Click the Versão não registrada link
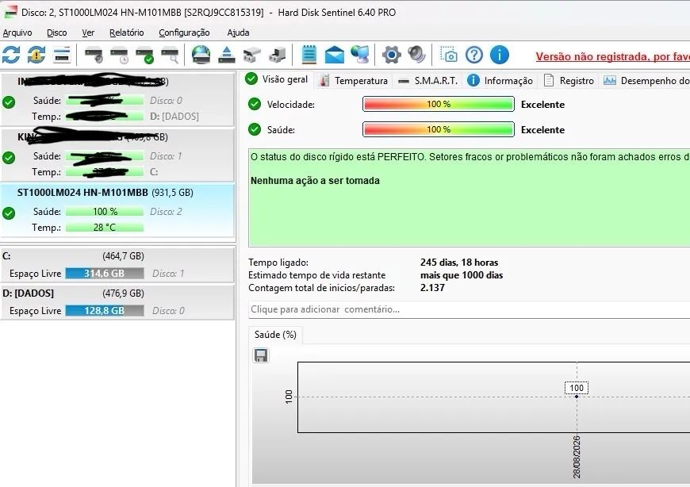The image size is (690, 487). (x=612, y=56)
